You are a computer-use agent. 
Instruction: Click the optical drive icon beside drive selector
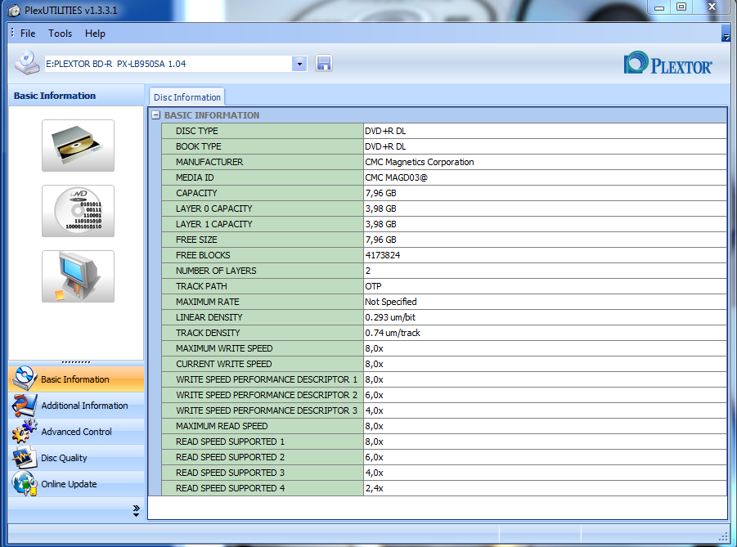(27, 64)
